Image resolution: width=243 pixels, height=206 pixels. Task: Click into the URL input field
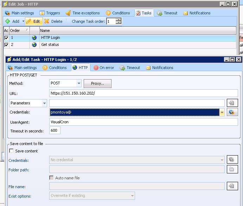(x=143, y=94)
